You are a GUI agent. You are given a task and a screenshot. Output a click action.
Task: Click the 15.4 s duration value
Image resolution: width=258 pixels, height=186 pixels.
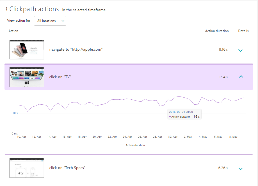click(x=223, y=77)
